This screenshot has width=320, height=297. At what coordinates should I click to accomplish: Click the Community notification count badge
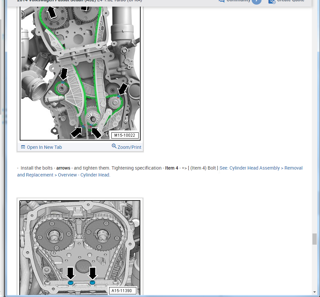[x=257, y=1]
